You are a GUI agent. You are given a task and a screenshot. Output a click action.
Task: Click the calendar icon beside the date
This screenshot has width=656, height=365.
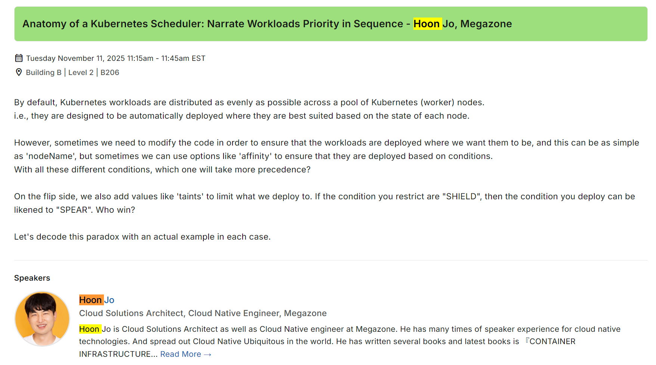[x=19, y=58]
